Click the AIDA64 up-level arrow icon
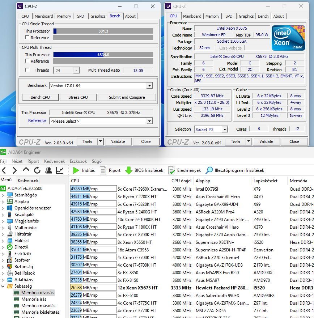 point(26,170)
